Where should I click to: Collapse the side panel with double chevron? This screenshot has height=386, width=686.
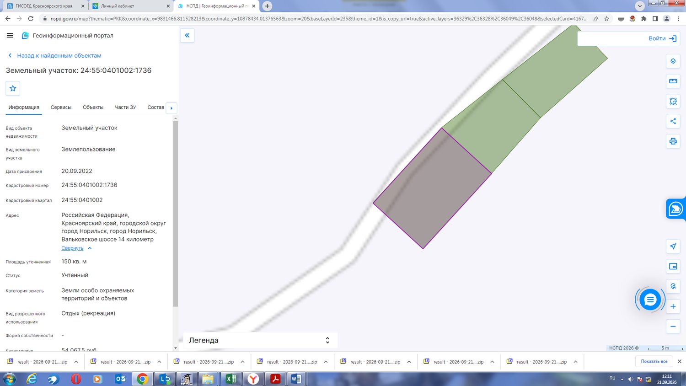coord(187,35)
